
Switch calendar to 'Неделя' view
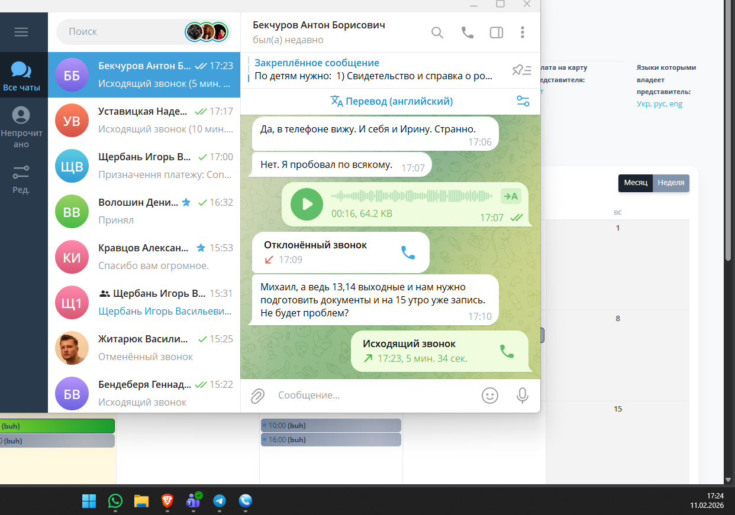[671, 183]
